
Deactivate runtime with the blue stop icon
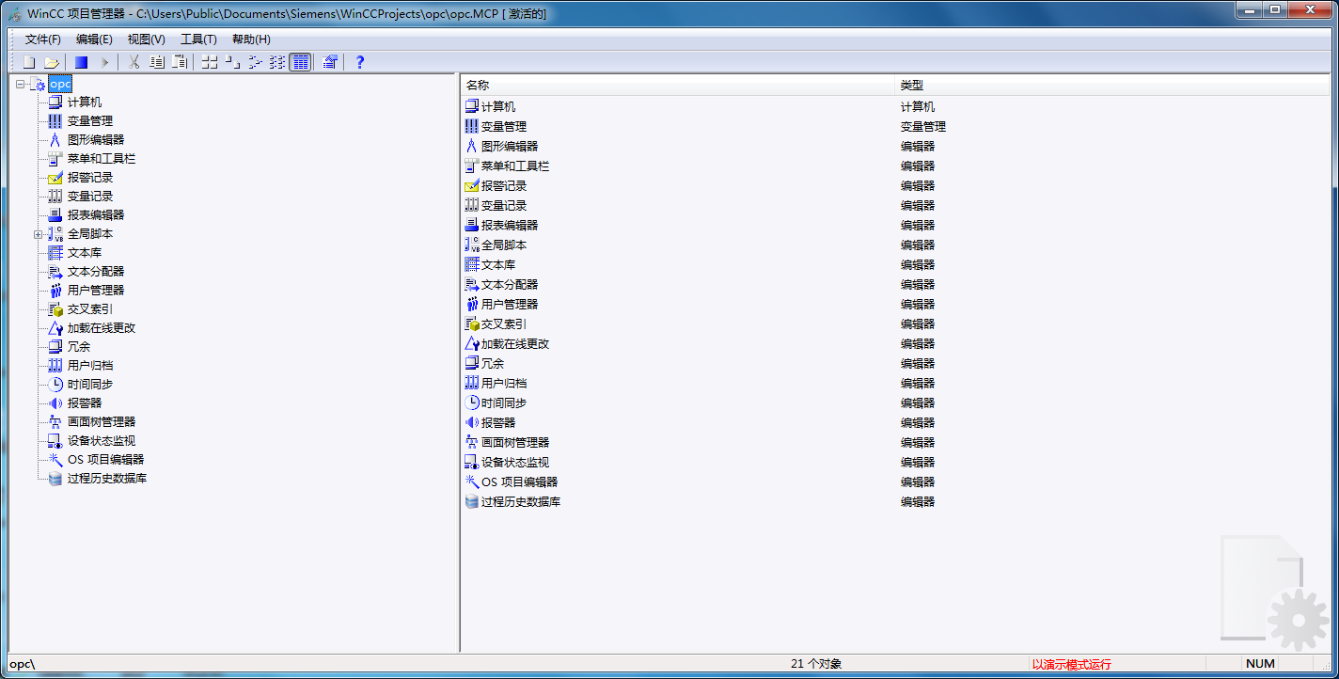point(81,62)
